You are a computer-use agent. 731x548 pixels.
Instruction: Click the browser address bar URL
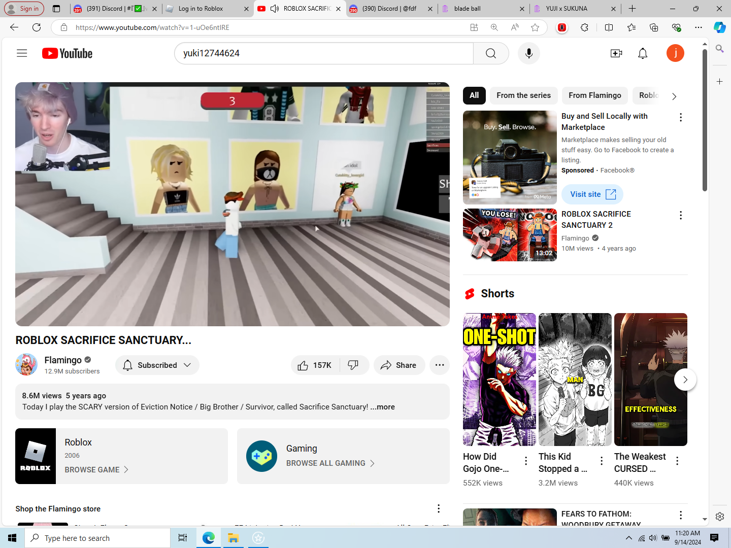point(152,27)
